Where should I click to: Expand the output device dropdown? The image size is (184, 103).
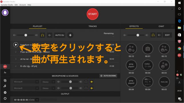click(26, 100)
